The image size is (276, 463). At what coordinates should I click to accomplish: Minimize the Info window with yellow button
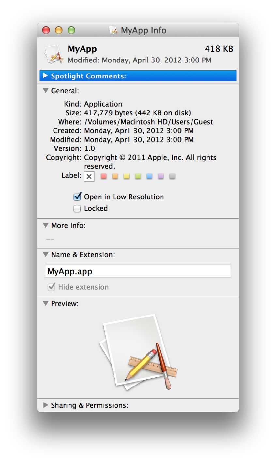click(x=59, y=30)
